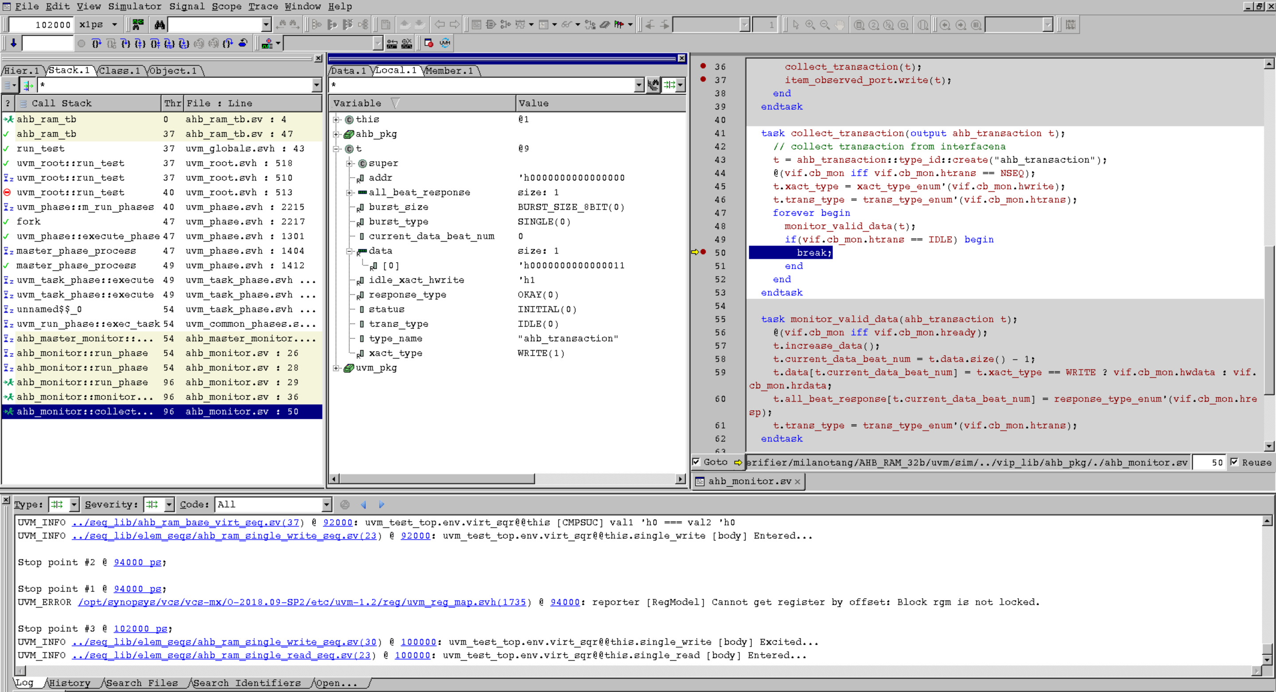Expand the all_beat_response variable node
The image size is (1276, 692).
pos(349,193)
